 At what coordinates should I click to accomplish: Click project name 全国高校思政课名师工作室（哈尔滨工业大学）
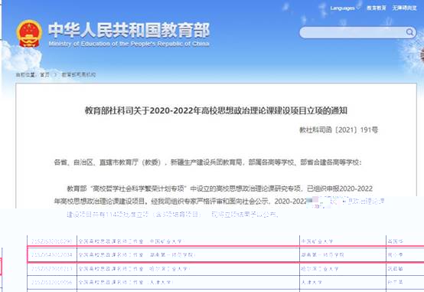click(135, 269)
